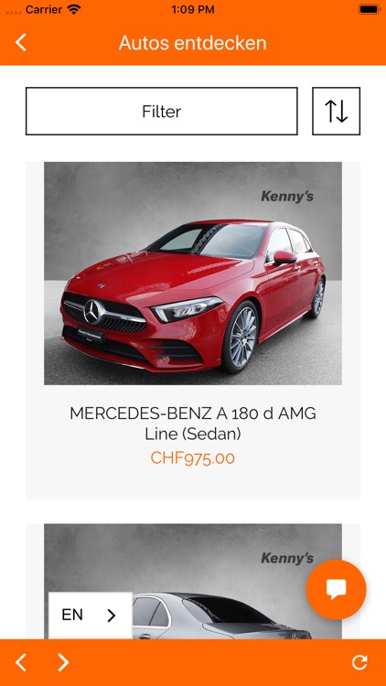386x686 pixels.
Task: Click the Kenny's logo on silver car image
Action: pos(287,558)
